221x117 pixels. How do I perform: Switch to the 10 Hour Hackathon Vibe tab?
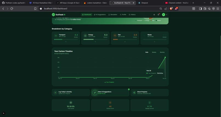(41, 3)
